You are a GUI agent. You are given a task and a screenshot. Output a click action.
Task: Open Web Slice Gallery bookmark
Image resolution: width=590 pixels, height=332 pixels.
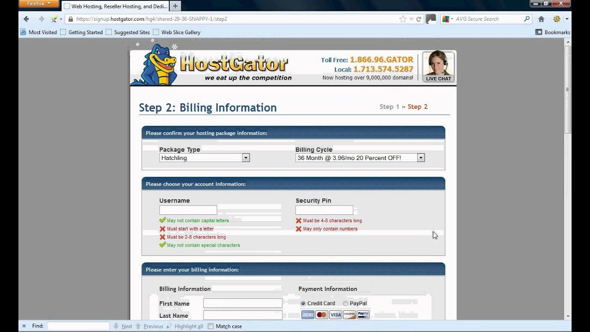tap(177, 32)
